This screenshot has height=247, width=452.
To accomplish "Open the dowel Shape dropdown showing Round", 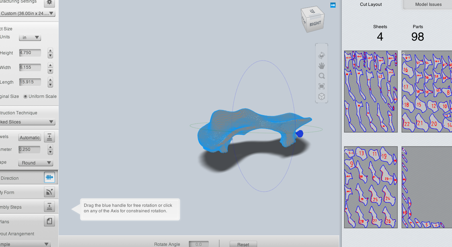I will point(36,163).
